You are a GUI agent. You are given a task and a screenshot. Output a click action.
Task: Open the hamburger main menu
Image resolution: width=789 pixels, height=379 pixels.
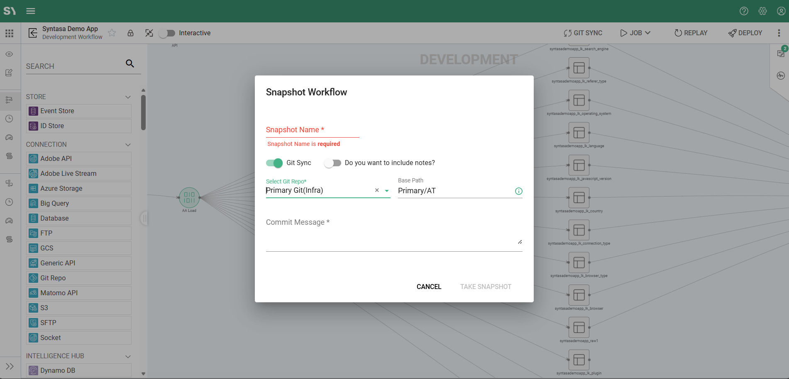pos(31,11)
